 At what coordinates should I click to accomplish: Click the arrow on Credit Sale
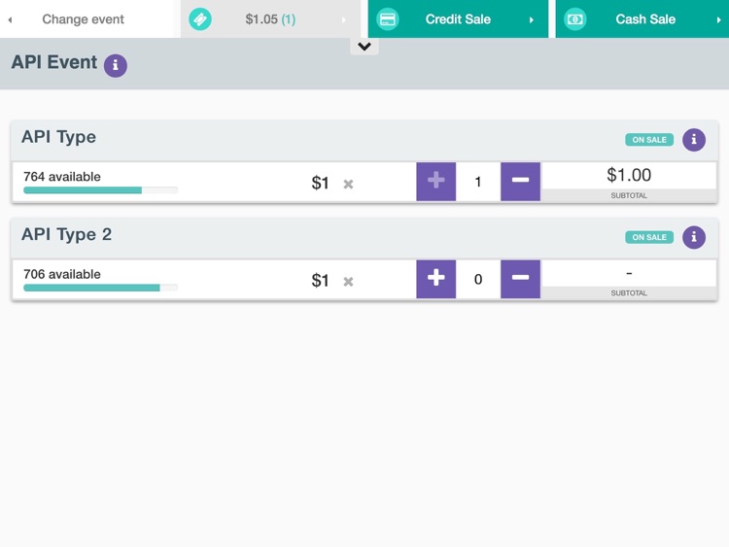pos(531,19)
